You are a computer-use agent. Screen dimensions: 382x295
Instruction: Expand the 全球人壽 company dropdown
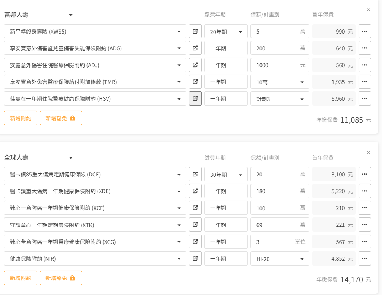pos(71,158)
